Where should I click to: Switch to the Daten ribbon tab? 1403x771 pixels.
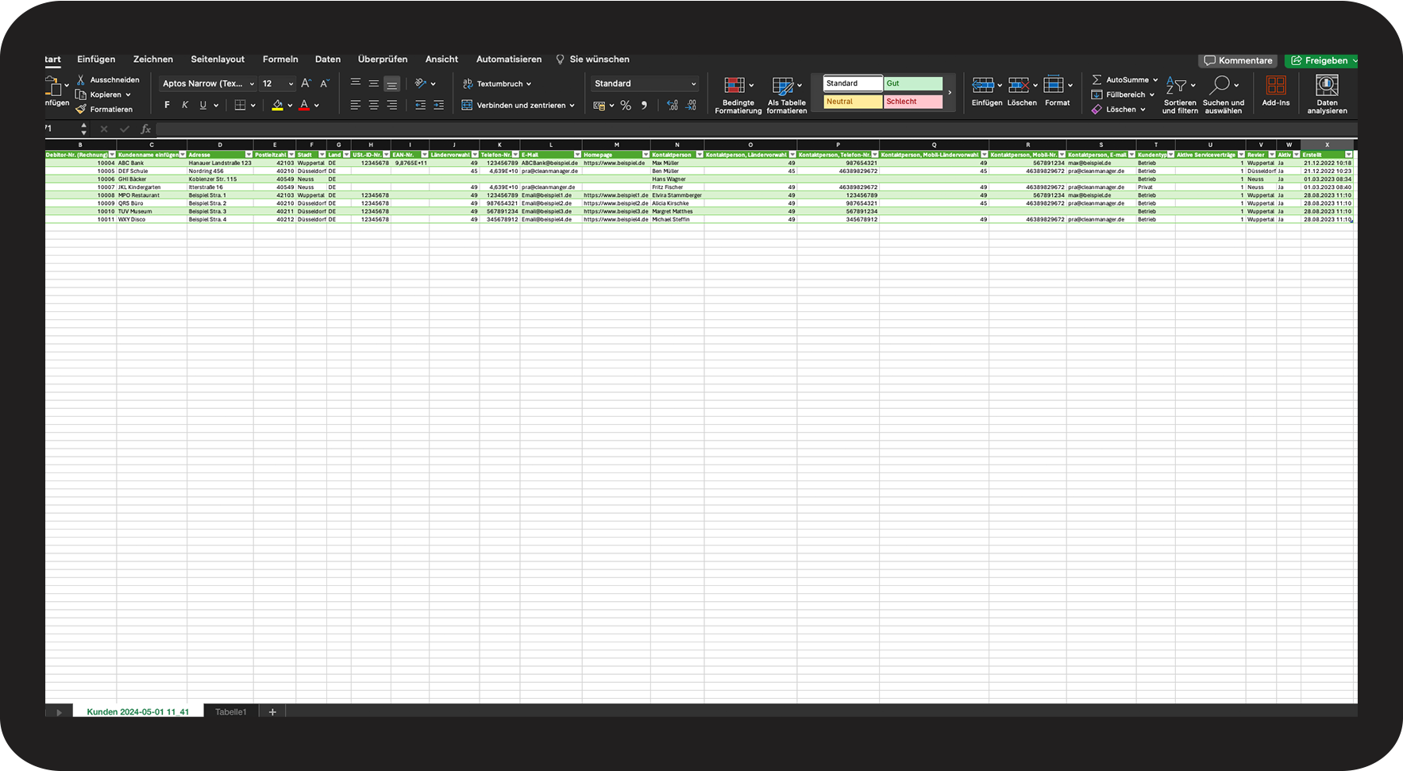[328, 60]
